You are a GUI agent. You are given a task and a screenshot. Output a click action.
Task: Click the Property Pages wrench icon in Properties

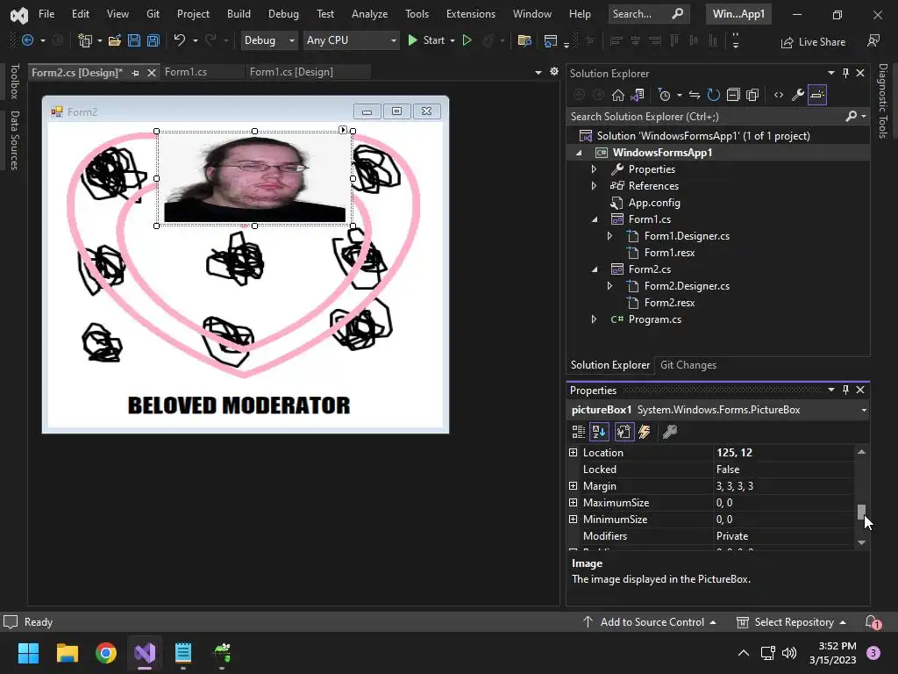(669, 432)
